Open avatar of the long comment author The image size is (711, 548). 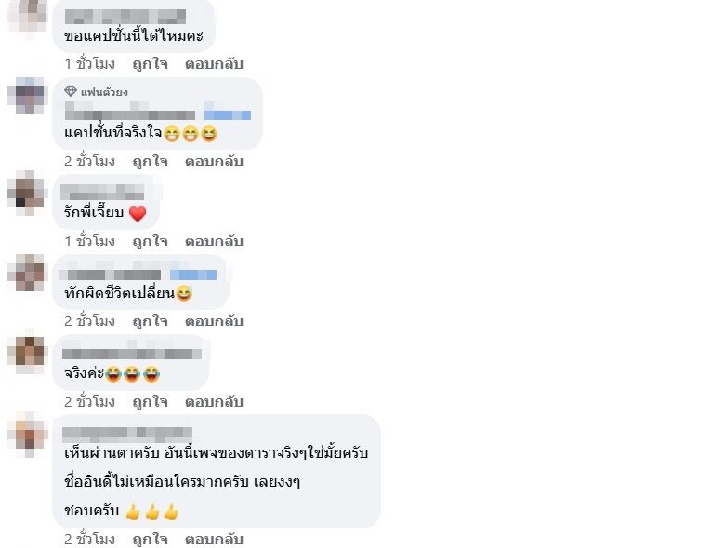[x=27, y=435]
